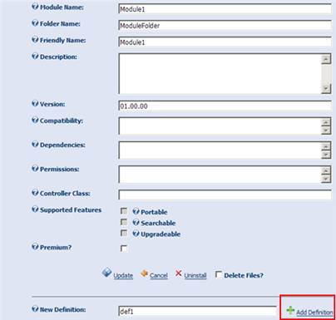Click the help icon beside Dependencies
336x320 pixels.
[x=35, y=145]
